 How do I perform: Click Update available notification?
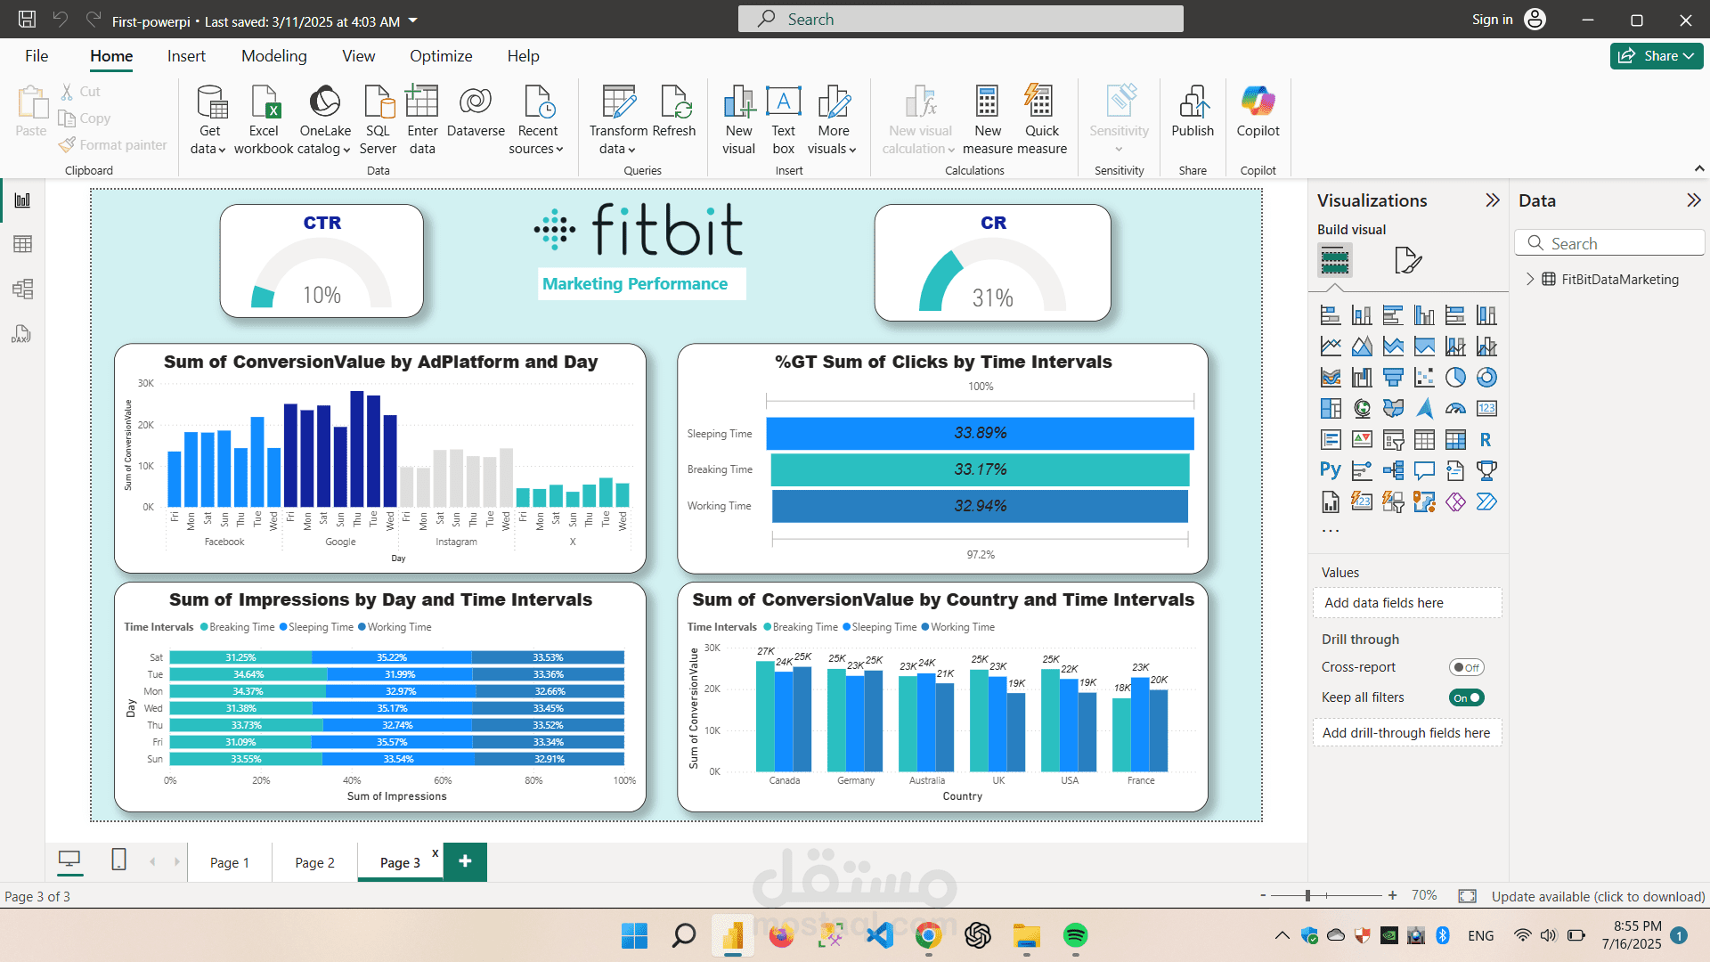coord(1598,896)
